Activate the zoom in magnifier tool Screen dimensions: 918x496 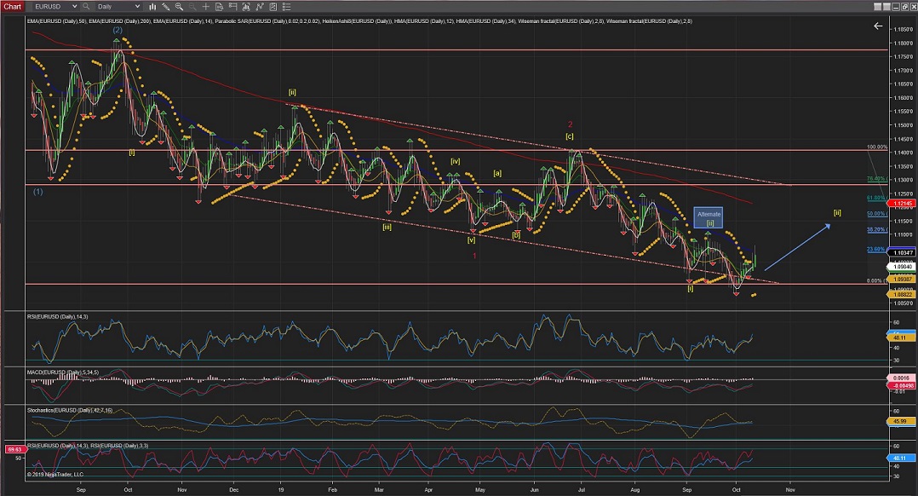(x=179, y=7)
